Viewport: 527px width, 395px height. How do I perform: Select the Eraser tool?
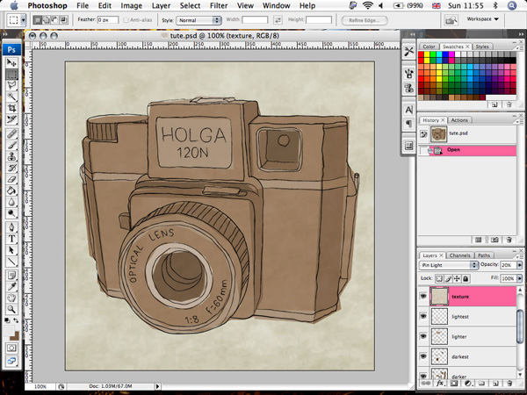pos(11,179)
